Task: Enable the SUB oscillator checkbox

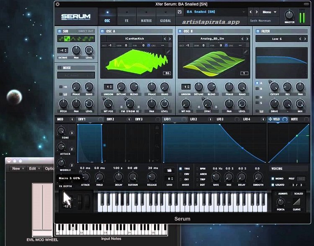Action: [x=60, y=31]
